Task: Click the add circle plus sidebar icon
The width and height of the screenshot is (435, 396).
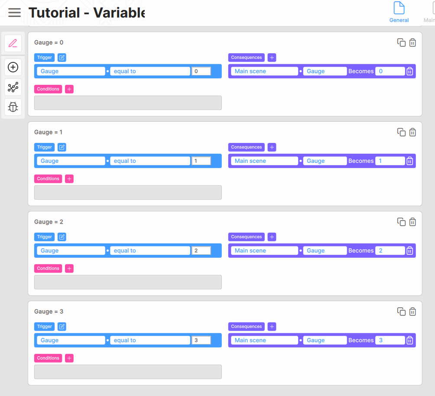Action: coord(13,67)
